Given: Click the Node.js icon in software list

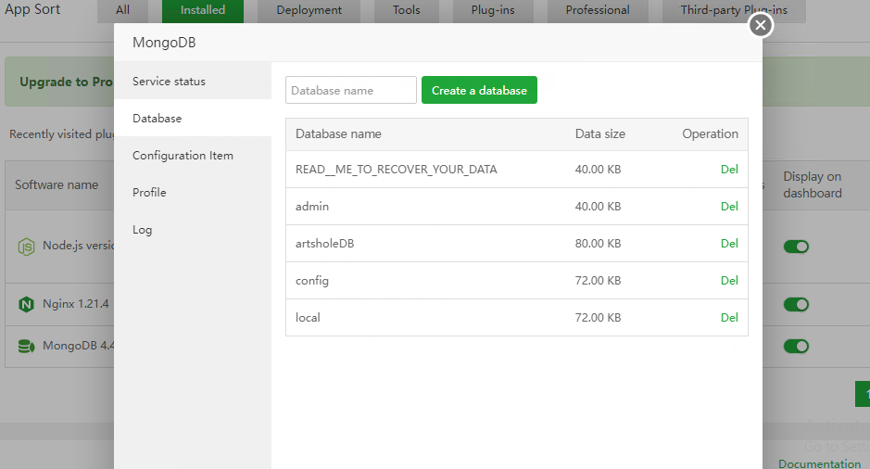Looking at the screenshot, I should (26, 247).
